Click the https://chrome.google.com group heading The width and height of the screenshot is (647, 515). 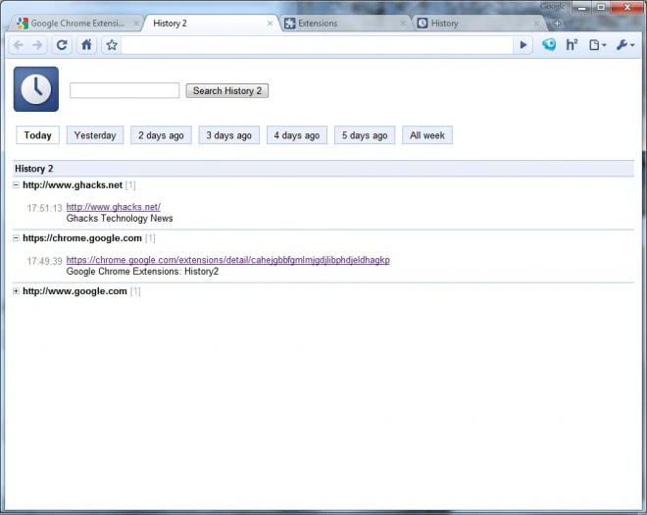point(82,238)
